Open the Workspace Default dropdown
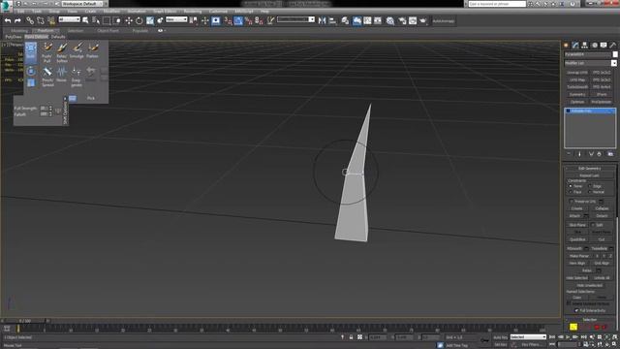This screenshot has height=349, width=620. [x=82, y=4]
